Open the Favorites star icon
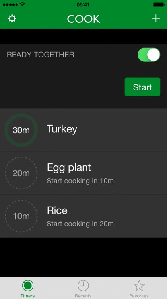 tap(139, 285)
